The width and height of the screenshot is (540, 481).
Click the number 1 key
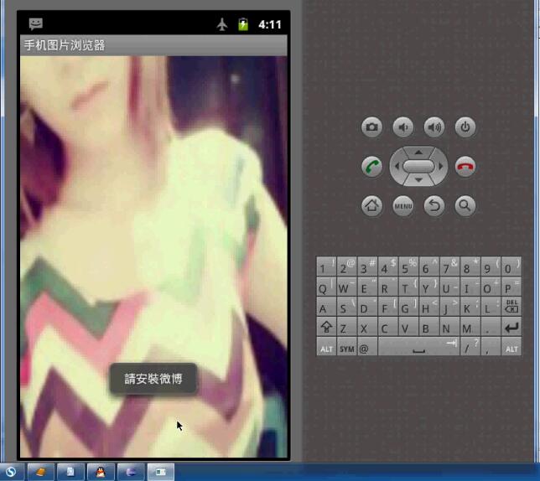(326, 266)
